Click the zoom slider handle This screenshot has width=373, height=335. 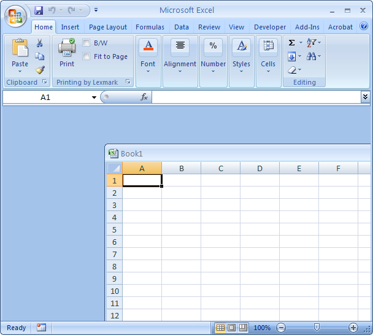coord(317,328)
